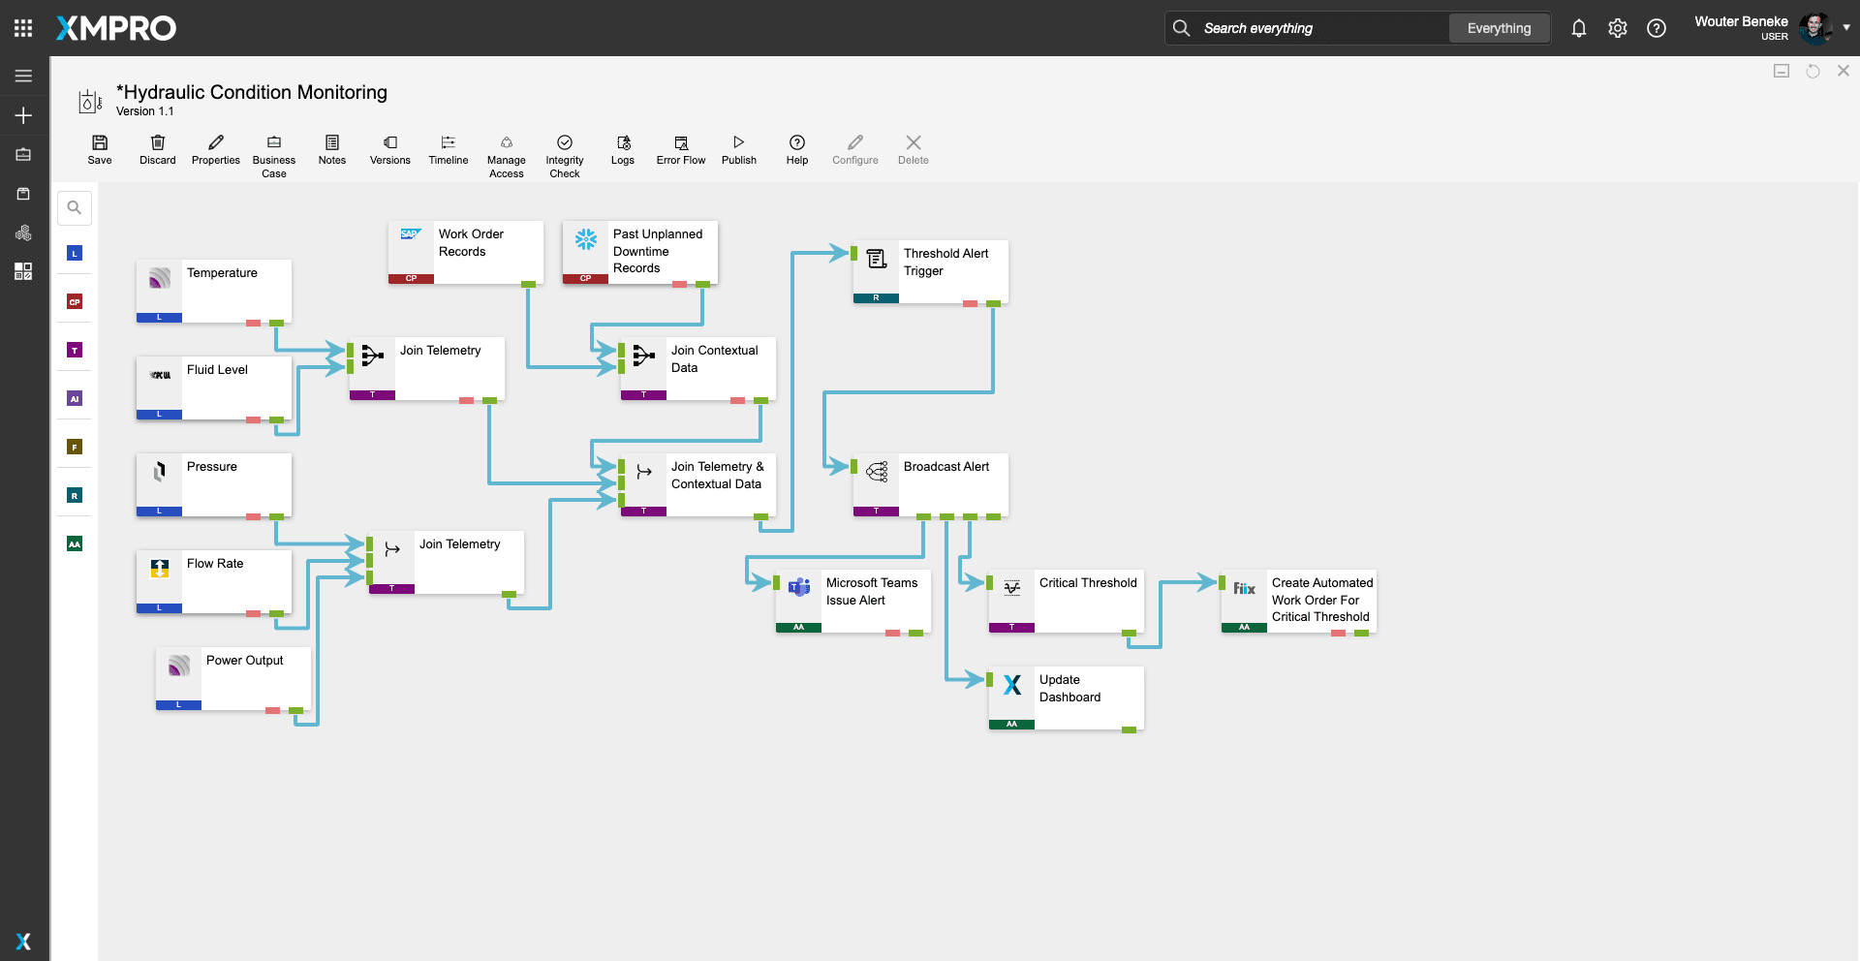Open the user profile dropdown arrow
This screenshot has width=1860, height=961.
click(1846, 28)
